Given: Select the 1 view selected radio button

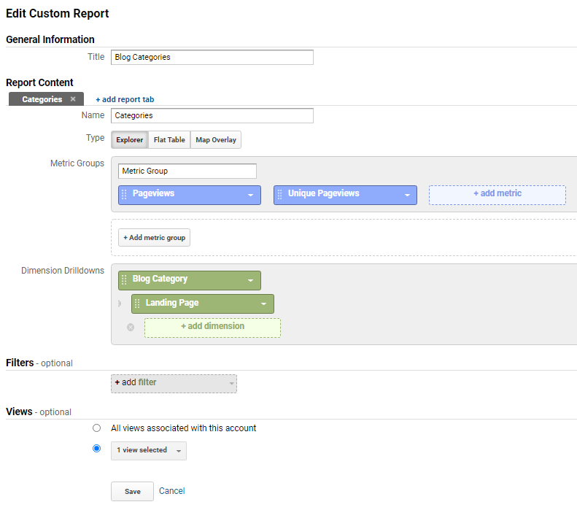Looking at the screenshot, I should 96,449.
